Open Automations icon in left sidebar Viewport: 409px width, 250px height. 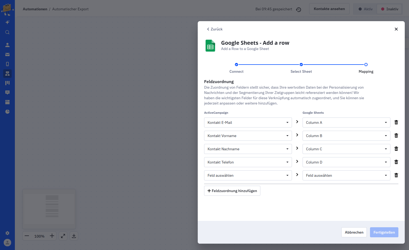[7, 74]
